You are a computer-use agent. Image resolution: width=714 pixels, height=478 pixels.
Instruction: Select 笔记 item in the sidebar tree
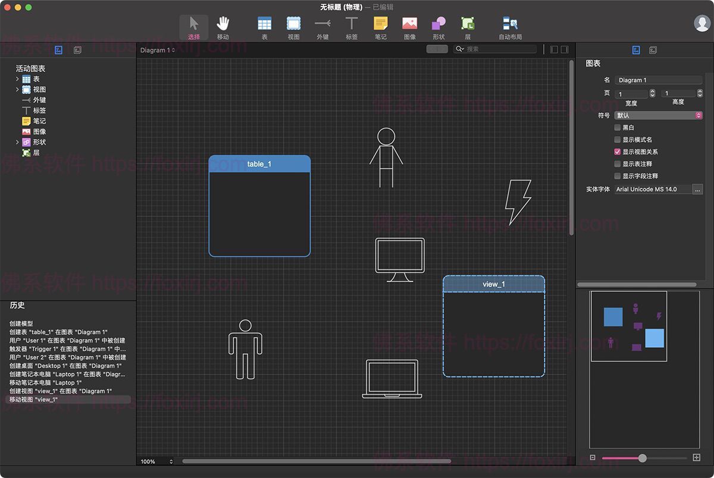(39, 121)
